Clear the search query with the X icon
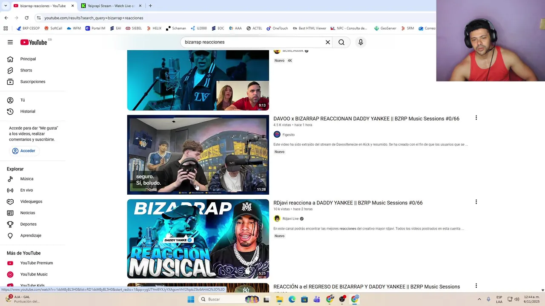 click(328, 42)
